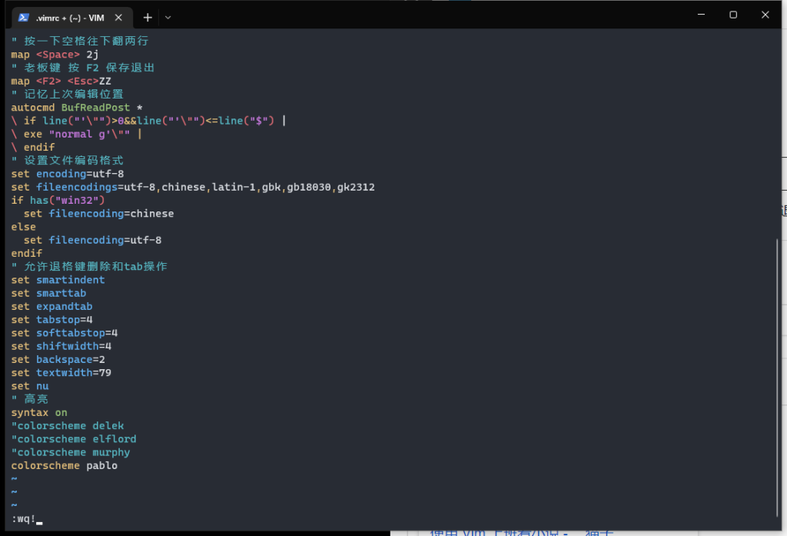
Task: Click the commented "colorscheme murphy" line
Action: point(71,452)
